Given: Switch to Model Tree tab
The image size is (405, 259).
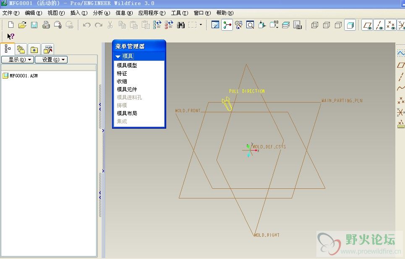Looking at the screenshot, I should coord(8,49).
